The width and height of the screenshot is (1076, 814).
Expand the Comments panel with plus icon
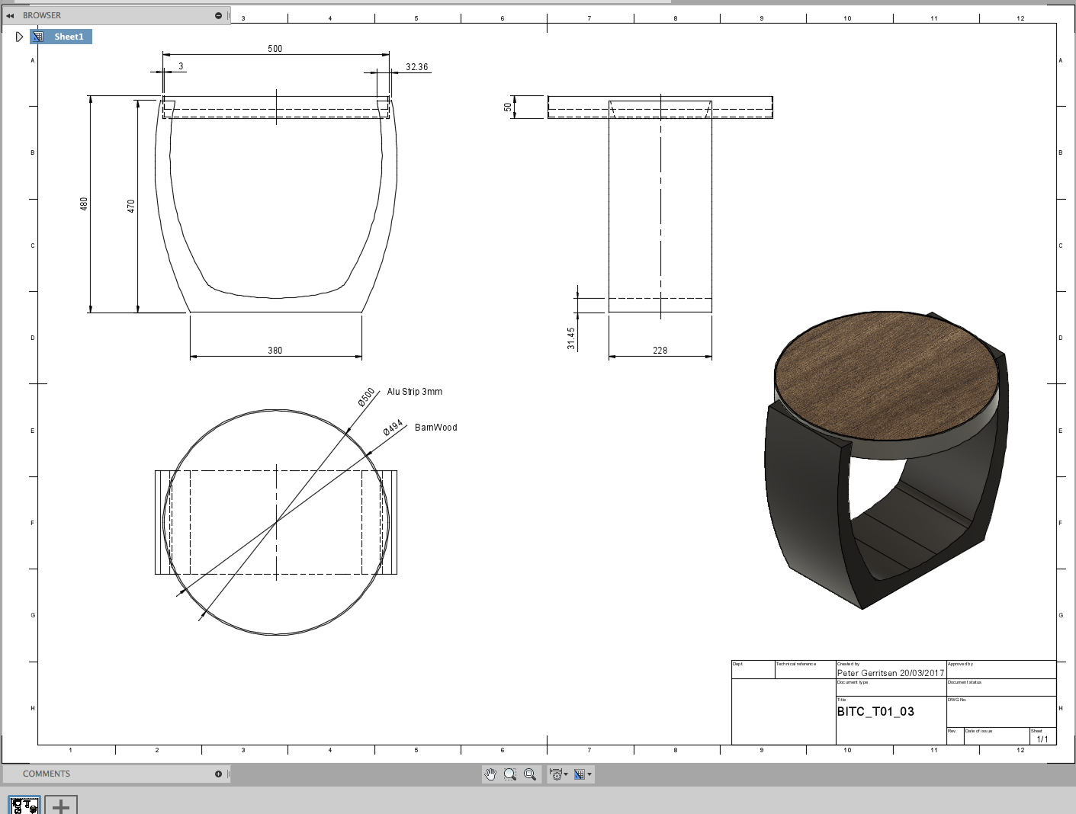point(218,774)
